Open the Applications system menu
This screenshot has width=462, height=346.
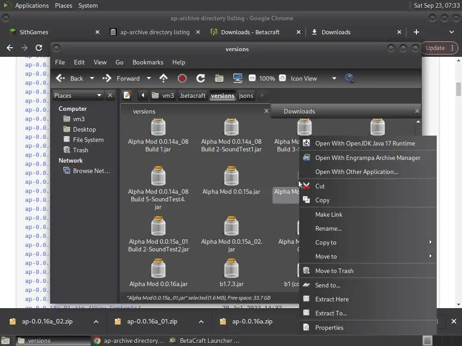tap(32, 5)
